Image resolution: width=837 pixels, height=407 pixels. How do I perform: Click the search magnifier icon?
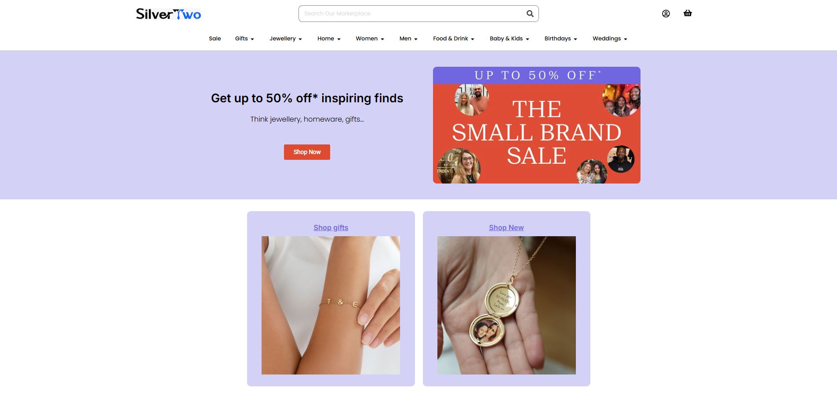coord(530,14)
